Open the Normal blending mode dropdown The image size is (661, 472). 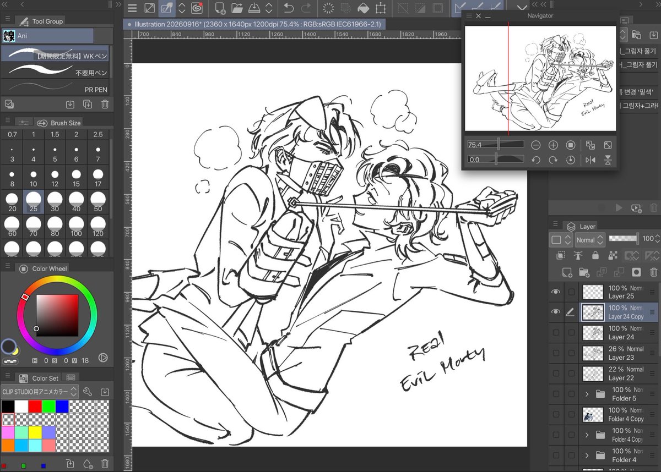[x=589, y=240]
